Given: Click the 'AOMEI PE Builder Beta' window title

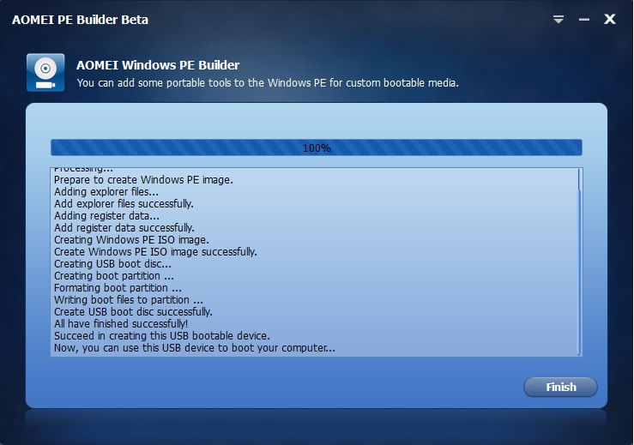Looking at the screenshot, I should click(80, 20).
